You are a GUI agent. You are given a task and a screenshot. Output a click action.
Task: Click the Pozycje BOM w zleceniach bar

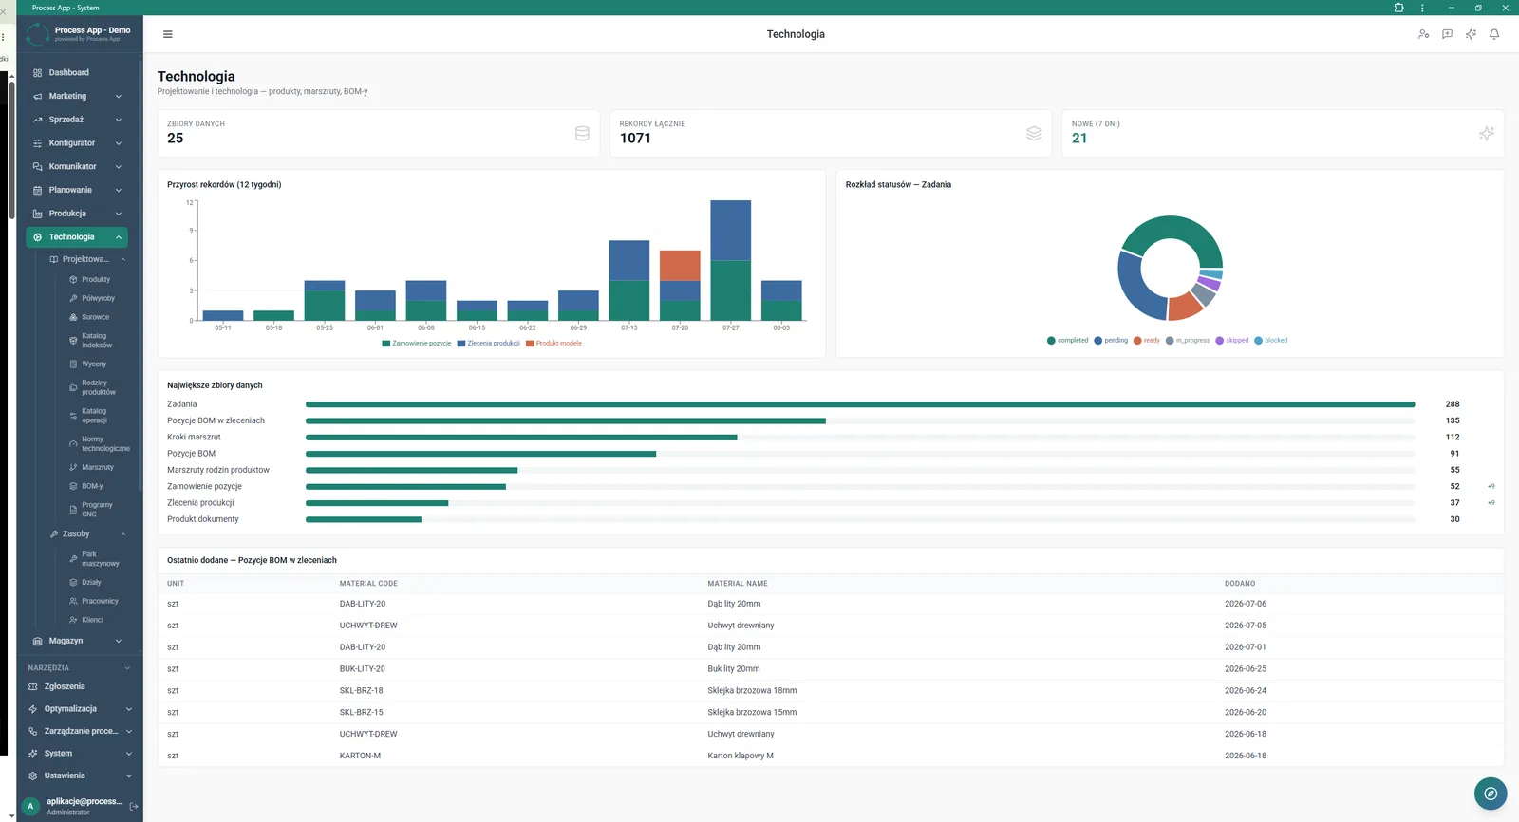pyautogui.click(x=860, y=420)
